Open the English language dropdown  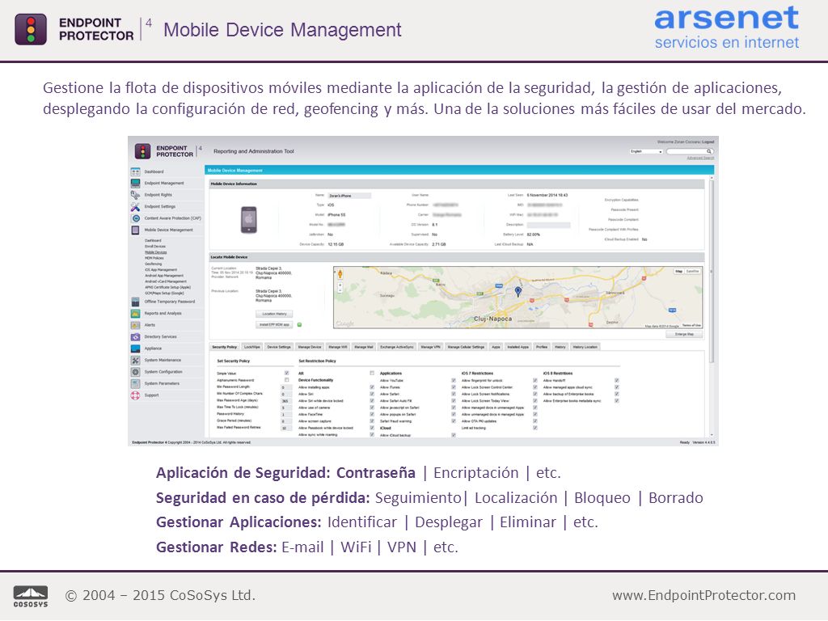(x=646, y=151)
